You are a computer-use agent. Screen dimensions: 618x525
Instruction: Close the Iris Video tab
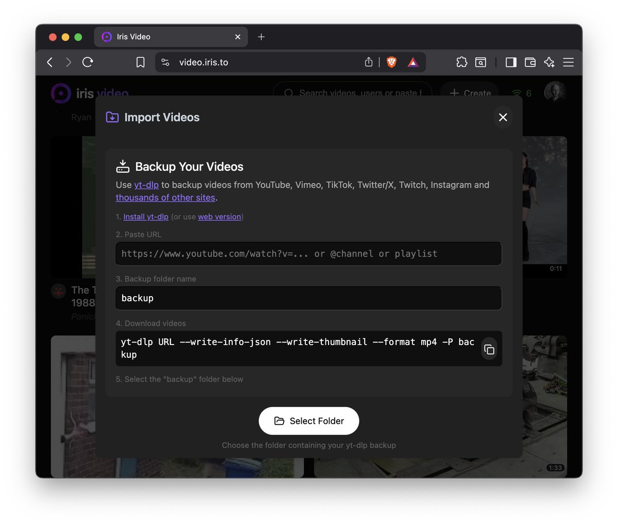[x=237, y=37]
